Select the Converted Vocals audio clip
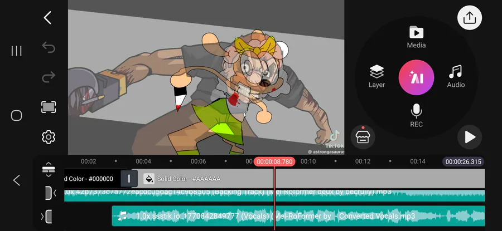Screen dimensions: 502x231 click(298, 216)
